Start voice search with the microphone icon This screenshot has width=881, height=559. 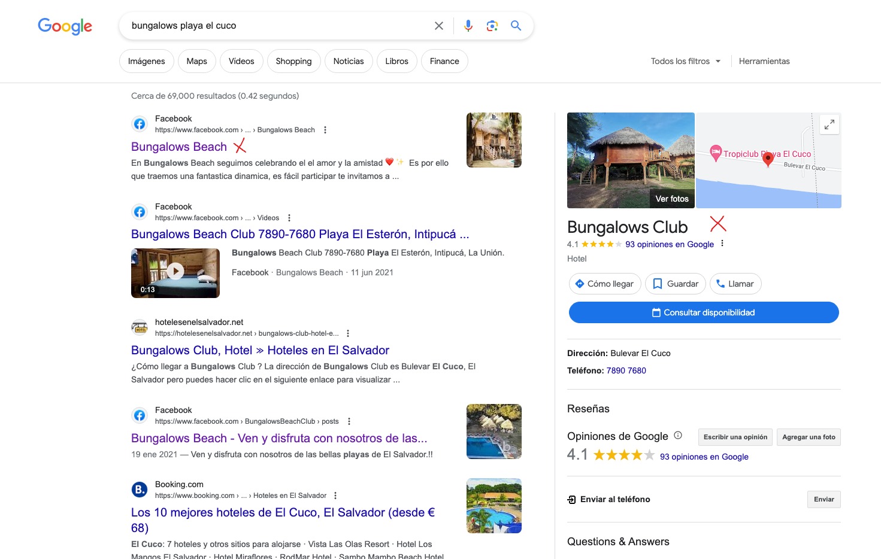coord(468,26)
